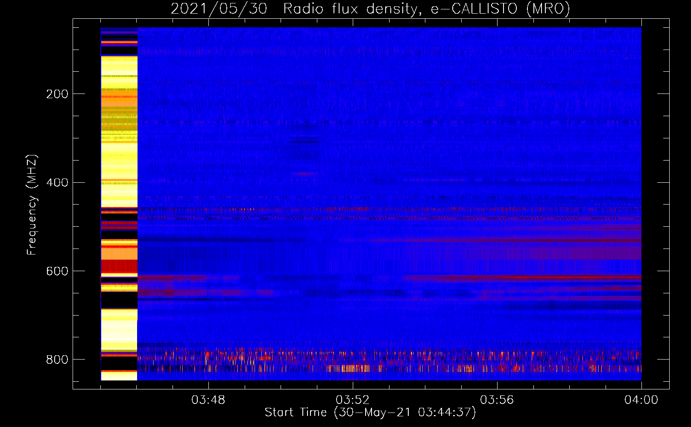
Task: Click the 03:56 time tick label
Action: pos(497,400)
